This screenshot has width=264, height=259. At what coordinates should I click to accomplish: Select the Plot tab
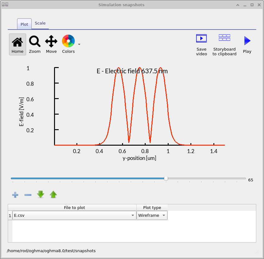click(x=24, y=24)
